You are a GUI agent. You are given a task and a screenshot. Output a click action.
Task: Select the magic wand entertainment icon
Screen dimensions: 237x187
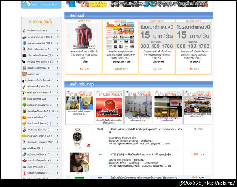click(x=24, y=80)
